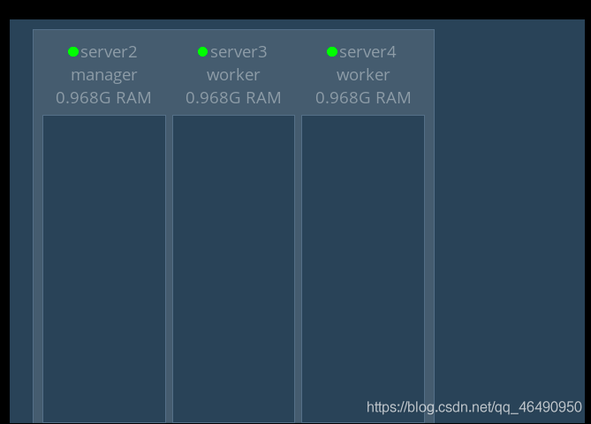Click the empty task column of server2
591x424 pixels.
(104, 269)
